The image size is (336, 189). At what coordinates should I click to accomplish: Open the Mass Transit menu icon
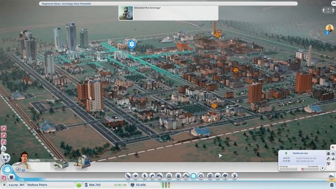tap(217, 176)
